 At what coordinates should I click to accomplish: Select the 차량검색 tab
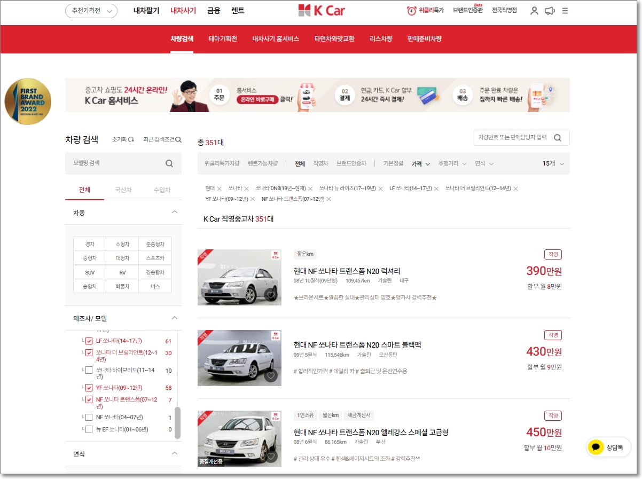[x=182, y=39]
